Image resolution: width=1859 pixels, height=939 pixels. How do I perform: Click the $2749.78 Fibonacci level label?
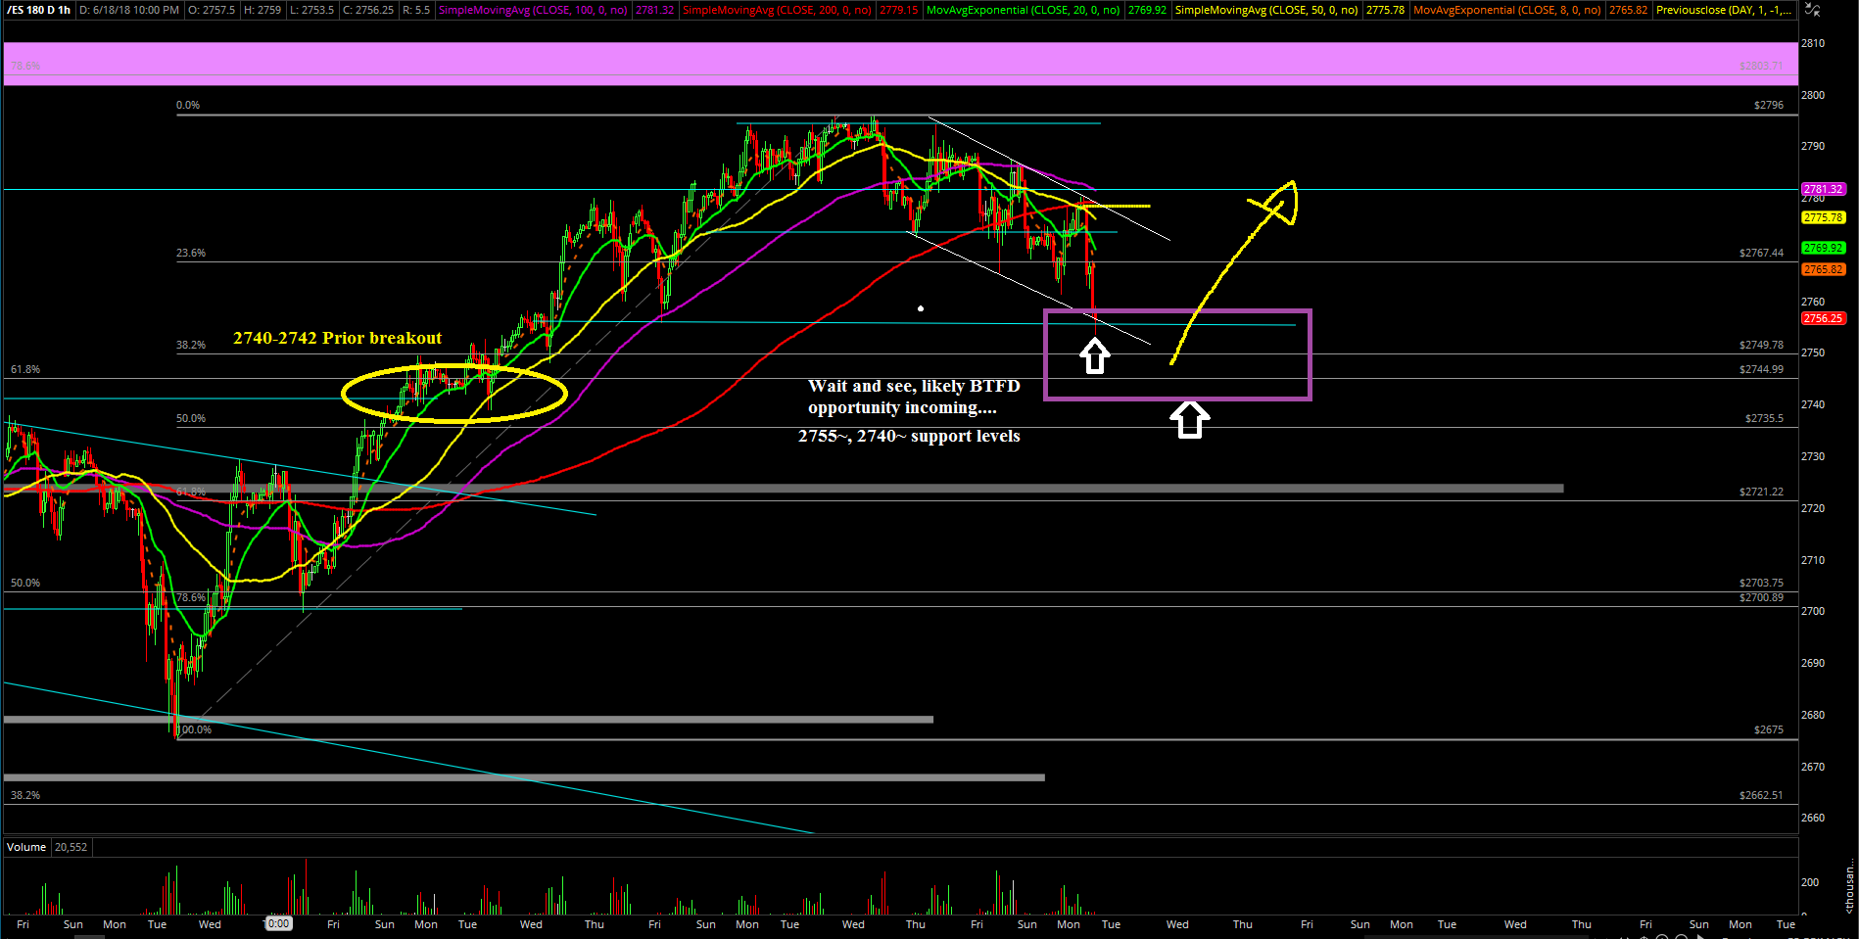(x=1761, y=345)
